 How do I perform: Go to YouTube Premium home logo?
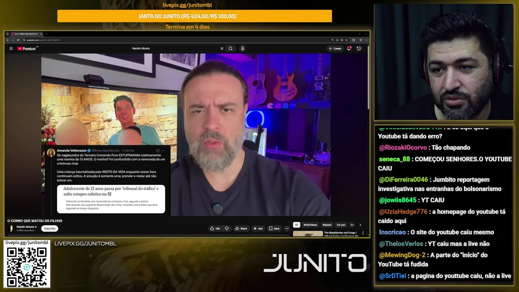click(27, 48)
